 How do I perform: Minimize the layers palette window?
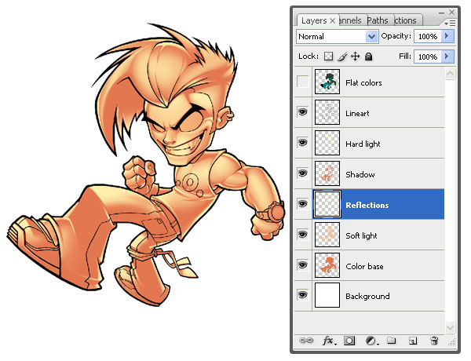pos(441,13)
